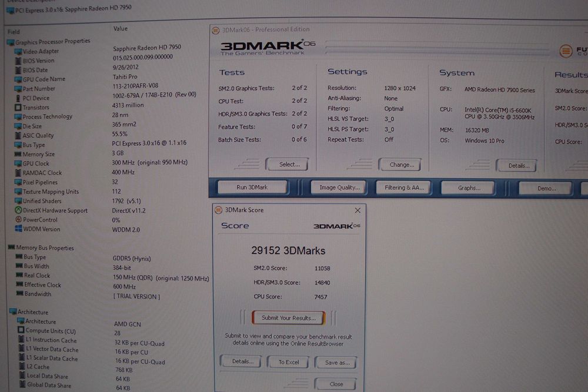Viewport: 588px width, 392px height.
Task: Click the WDDM Version Windows icon
Action: coord(18,229)
